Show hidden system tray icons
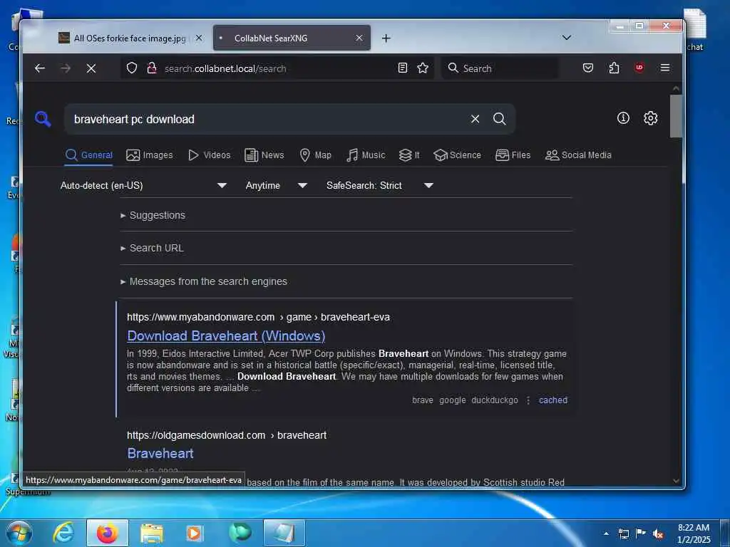Viewport: 730px width, 547px height. click(606, 533)
